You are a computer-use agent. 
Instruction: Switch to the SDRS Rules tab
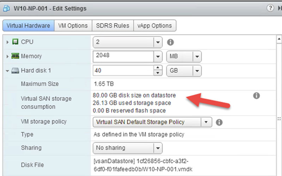point(113,26)
